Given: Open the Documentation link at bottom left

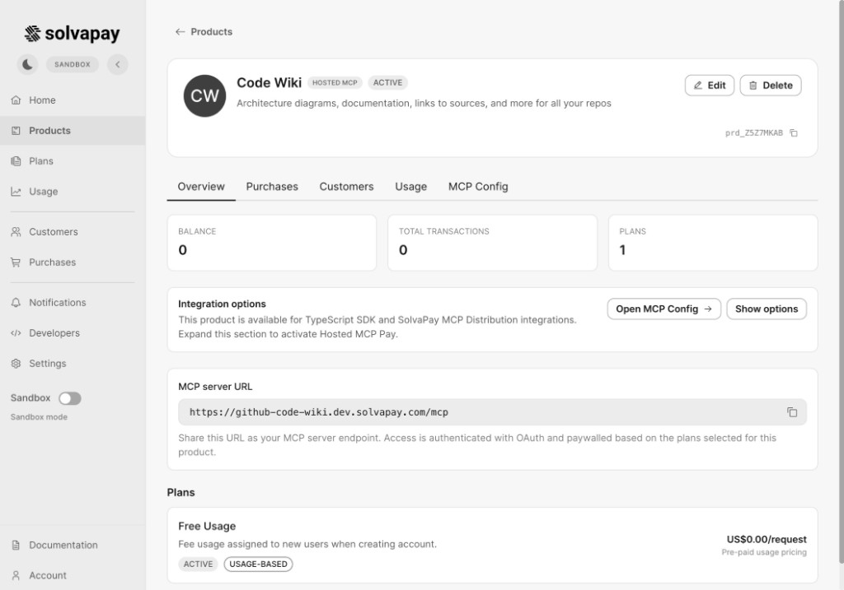Looking at the screenshot, I should (x=63, y=545).
